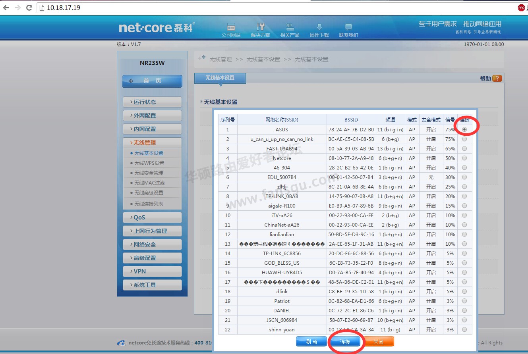Click BSSID 78-24-AF-7B-D2-B0 cell

coord(351,130)
